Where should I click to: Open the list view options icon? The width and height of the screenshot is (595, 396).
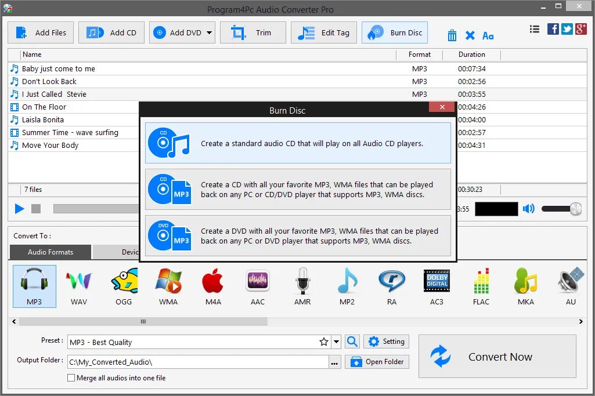click(x=534, y=29)
